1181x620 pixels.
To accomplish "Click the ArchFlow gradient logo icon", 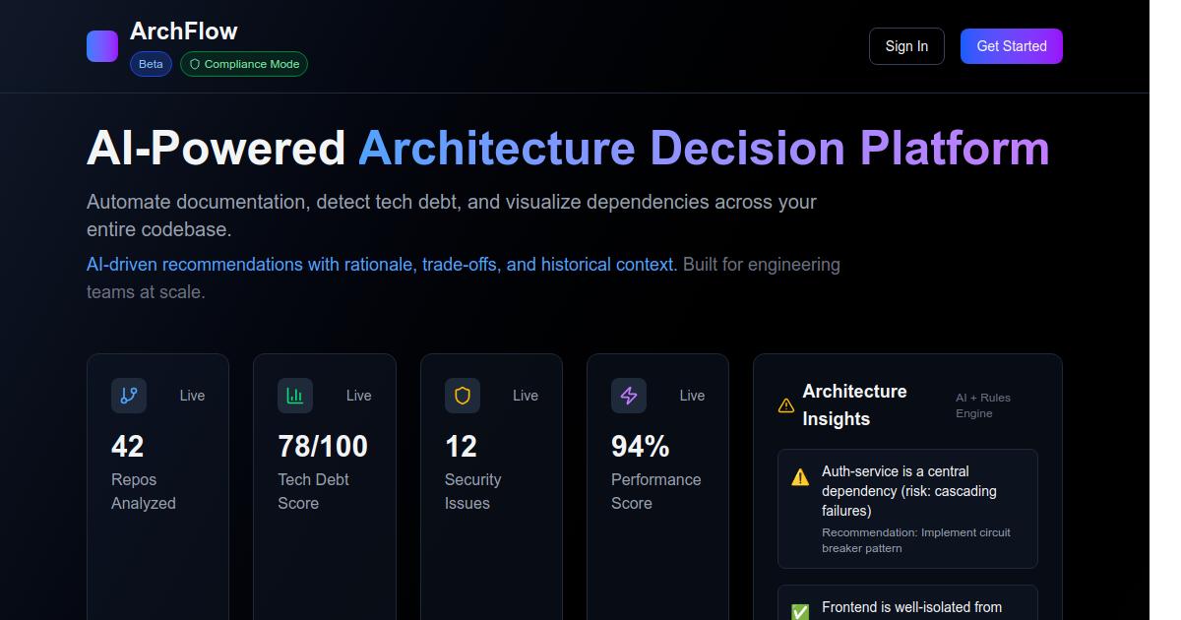I will coord(101,45).
